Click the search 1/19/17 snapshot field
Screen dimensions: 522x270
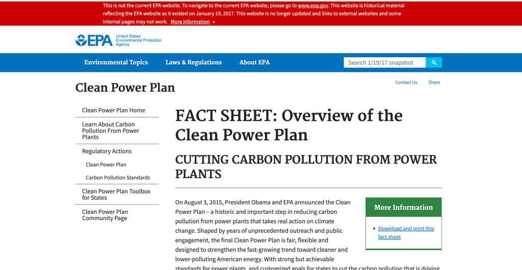tap(385, 62)
